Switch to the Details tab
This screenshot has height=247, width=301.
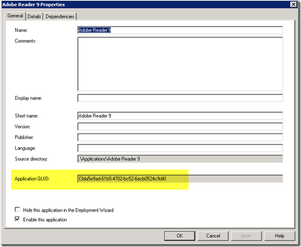[34, 16]
